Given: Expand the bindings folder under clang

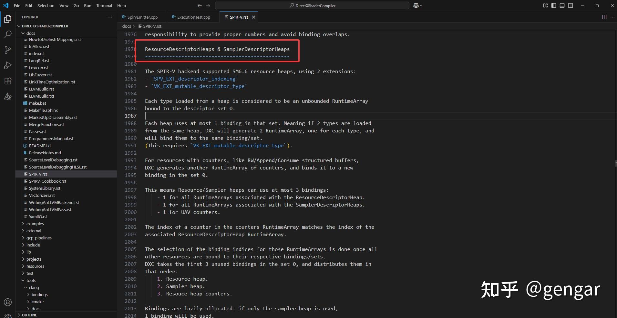Looking at the screenshot, I should coord(66,294).
